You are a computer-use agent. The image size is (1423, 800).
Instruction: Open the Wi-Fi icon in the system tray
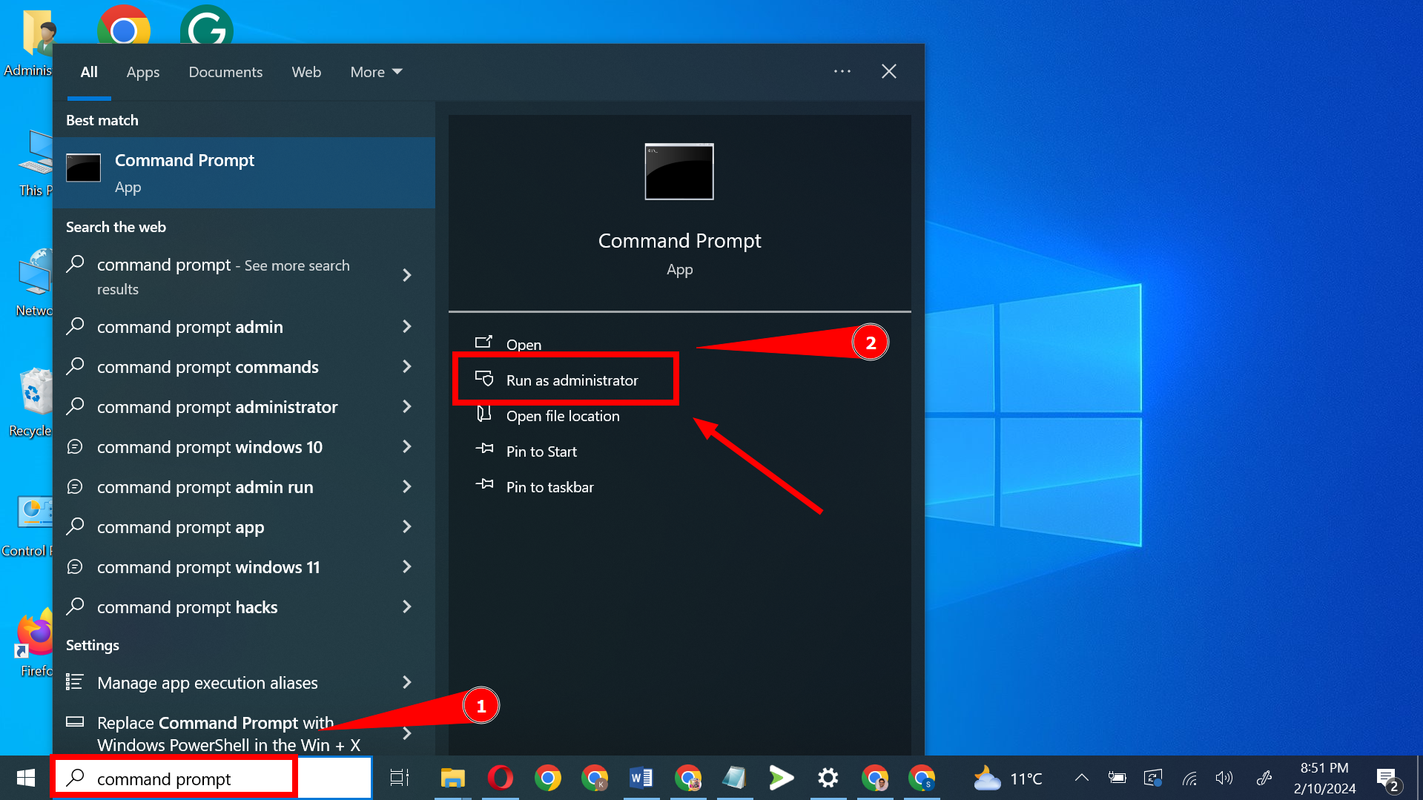1189,778
